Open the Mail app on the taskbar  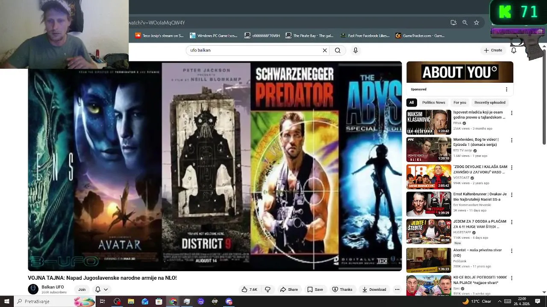[145, 301]
